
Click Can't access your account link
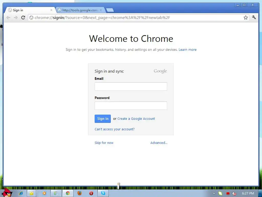pyautogui.click(x=115, y=129)
